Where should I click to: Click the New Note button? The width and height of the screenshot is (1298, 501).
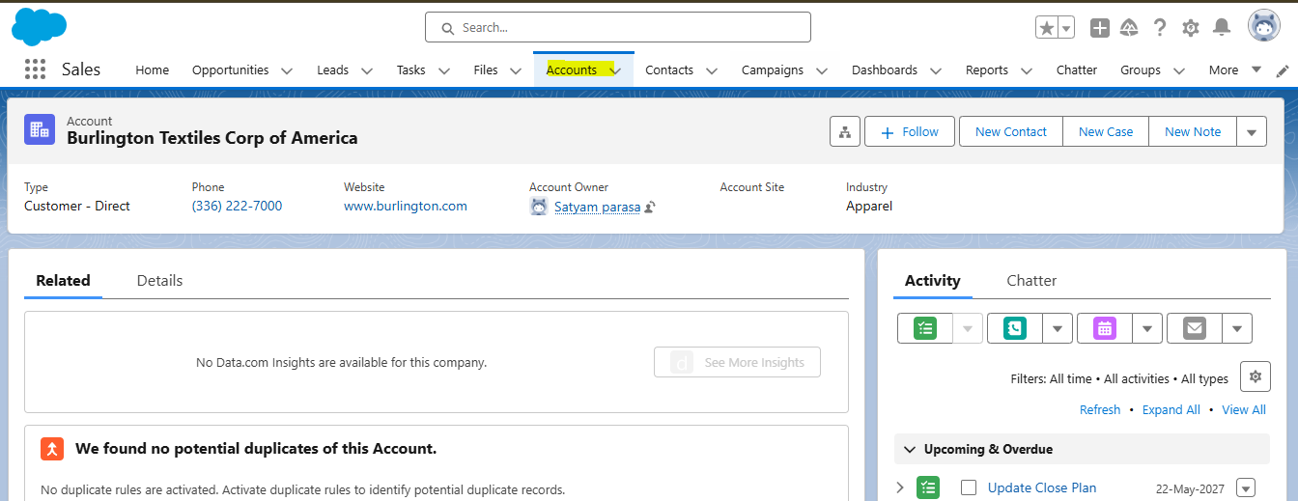tap(1193, 131)
